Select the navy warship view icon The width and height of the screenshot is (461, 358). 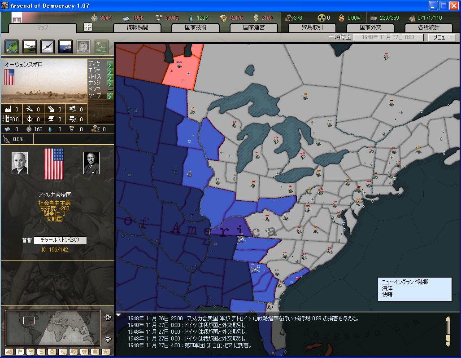[x=65, y=47]
